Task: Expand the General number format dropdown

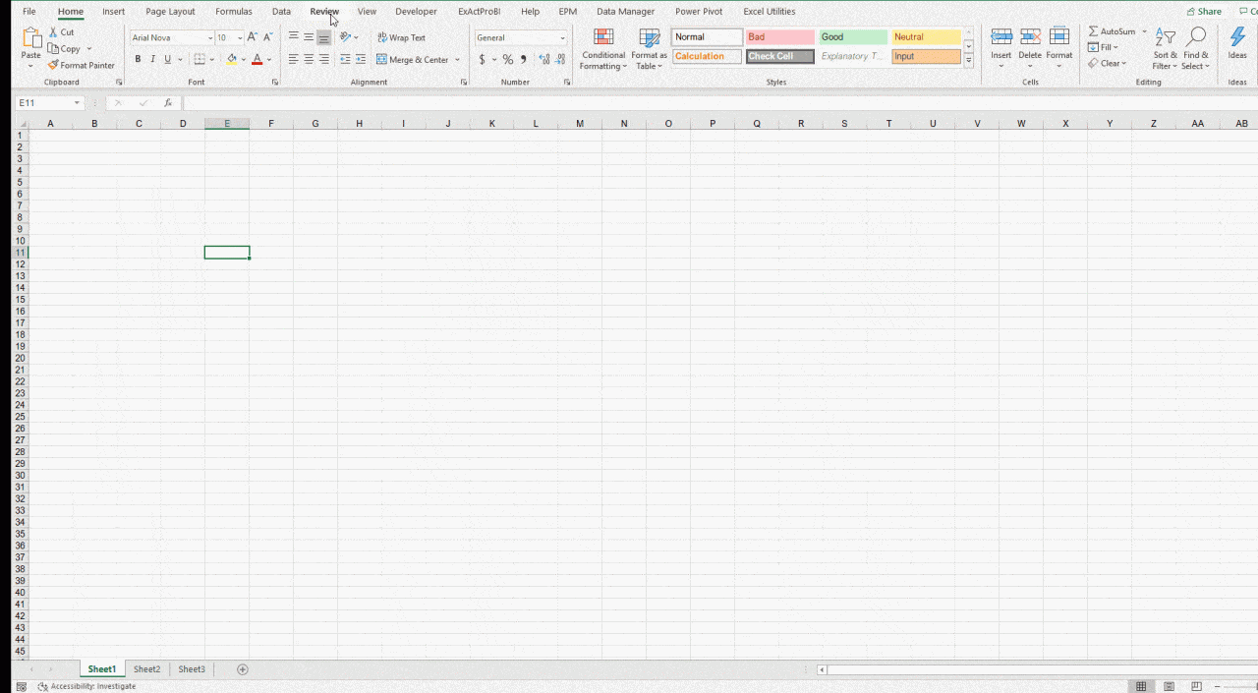Action: pyautogui.click(x=562, y=38)
